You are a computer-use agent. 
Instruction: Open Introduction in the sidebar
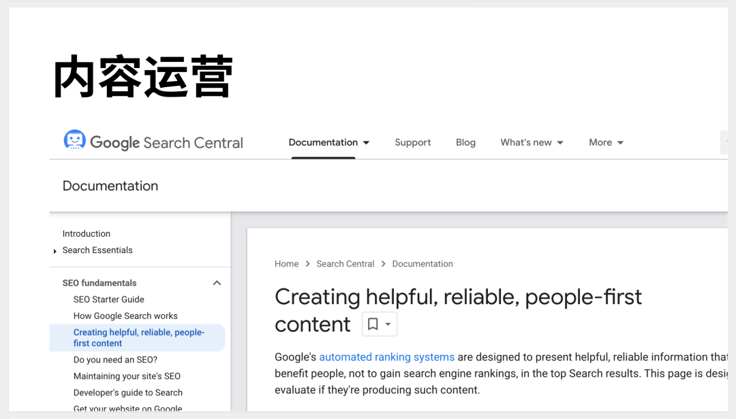[86, 233]
